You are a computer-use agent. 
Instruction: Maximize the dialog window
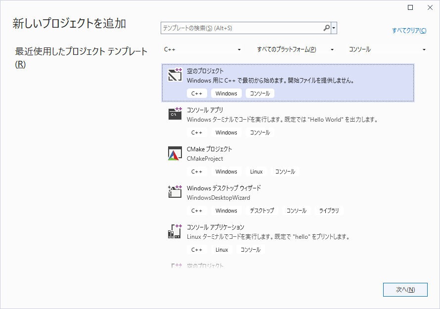click(x=410, y=7)
